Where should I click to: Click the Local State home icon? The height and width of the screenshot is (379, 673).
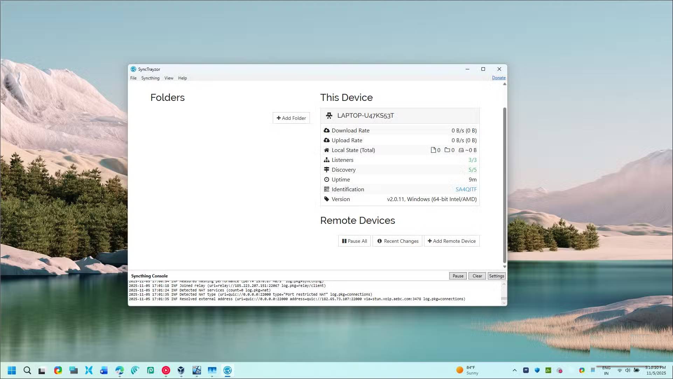point(327,150)
